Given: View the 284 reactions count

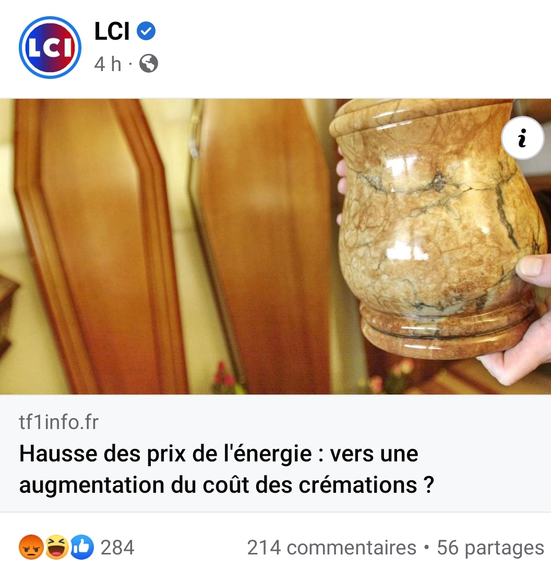Looking at the screenshot, I should [x=117, y=547].
